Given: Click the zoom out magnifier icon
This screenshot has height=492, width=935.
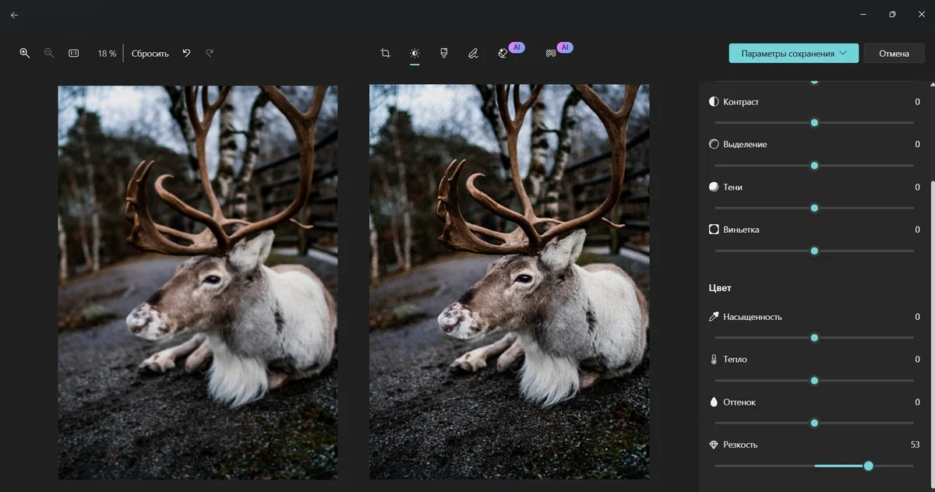Looking at the screenshot, I should [49, 53].
